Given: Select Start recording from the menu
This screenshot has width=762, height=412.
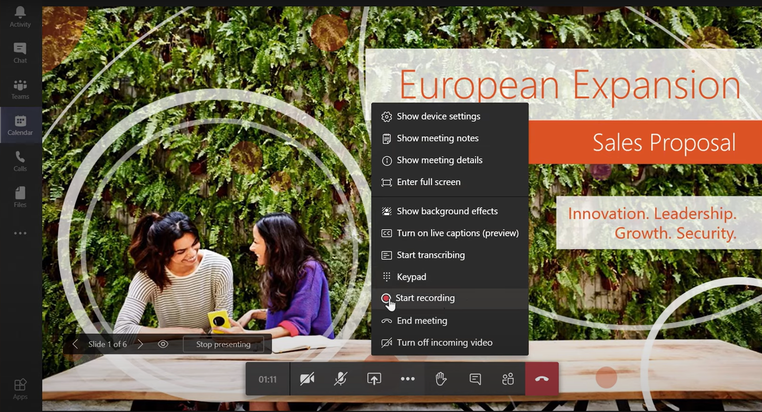Looking at the screenshot, I should click(425, 298).
